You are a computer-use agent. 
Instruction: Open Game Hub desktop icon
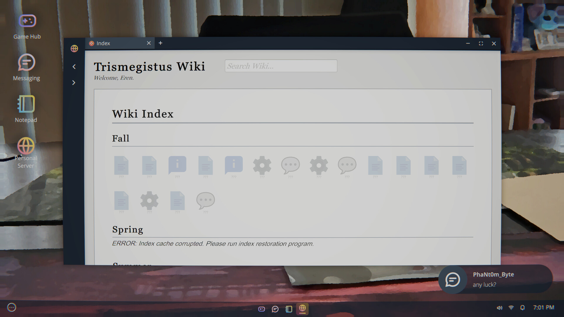[27, 26]
